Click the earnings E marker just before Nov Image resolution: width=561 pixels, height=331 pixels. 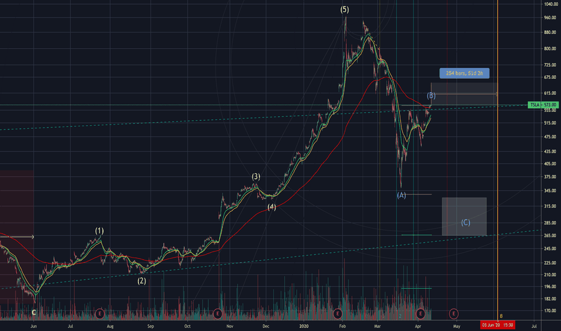coord(217,314)
